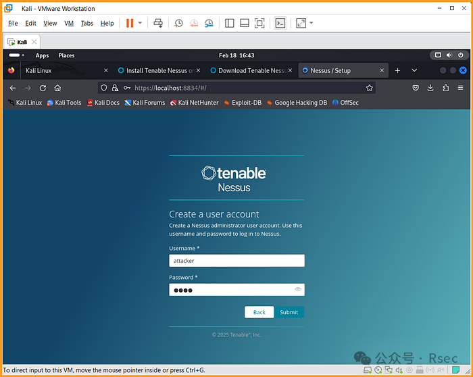
Task: Expand the stretch display dropdown arrow
Action: 312,23
